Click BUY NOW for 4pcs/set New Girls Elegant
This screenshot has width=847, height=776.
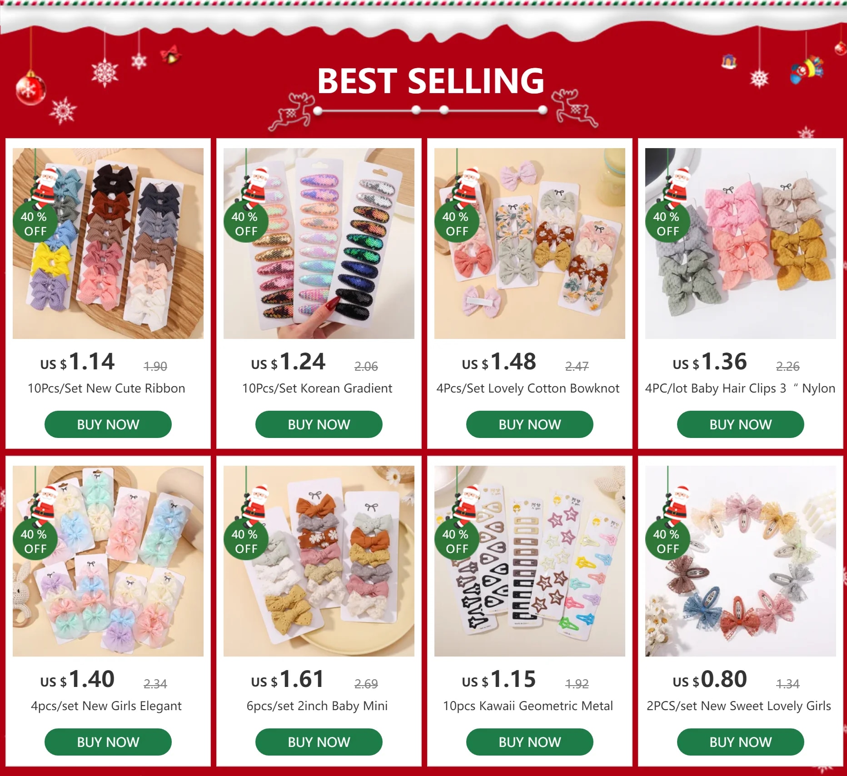point(108,742)
